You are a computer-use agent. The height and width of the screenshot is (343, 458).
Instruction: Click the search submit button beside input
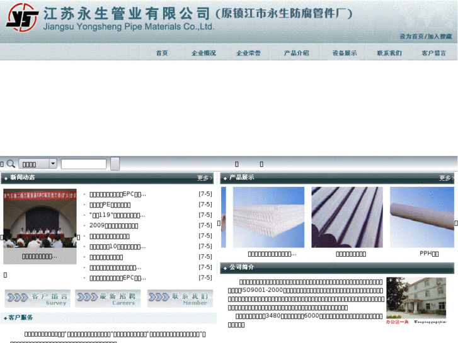[x=115, y=164]
